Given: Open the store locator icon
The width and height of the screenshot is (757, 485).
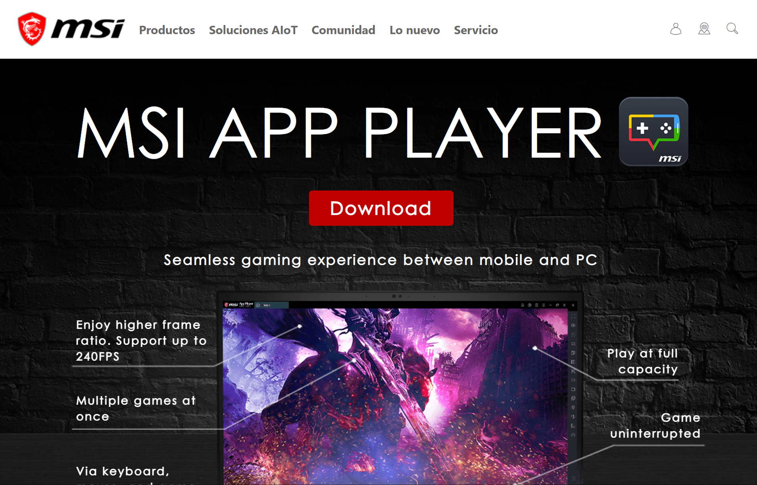Looking at the screenshot, I should [704, 29].
